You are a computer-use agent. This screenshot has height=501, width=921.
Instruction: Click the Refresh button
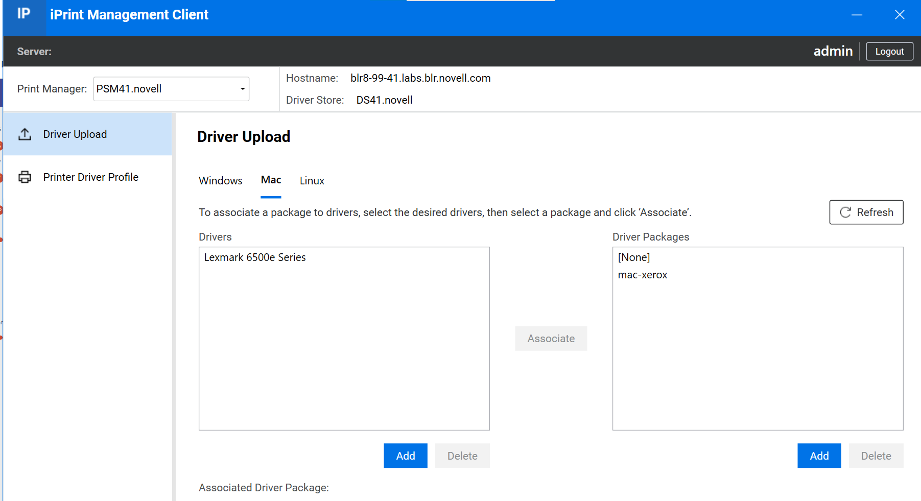(866, 212)
